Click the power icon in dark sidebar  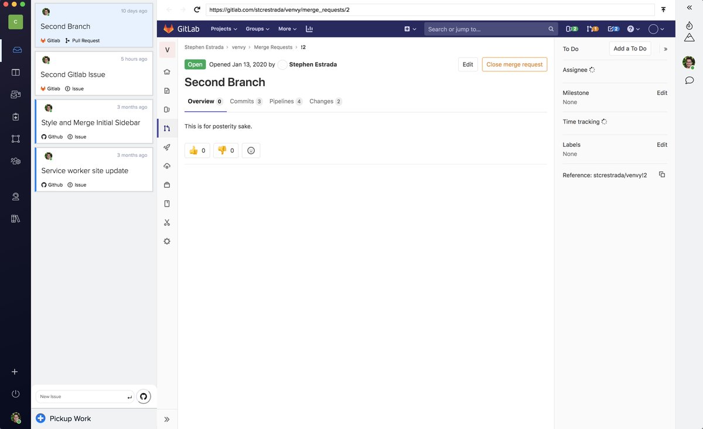coord(16,394)
